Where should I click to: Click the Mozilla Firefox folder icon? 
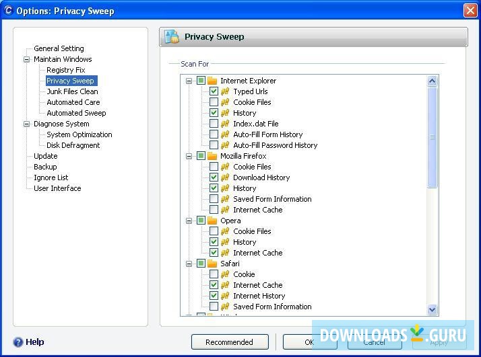click(x=212, y=156)
